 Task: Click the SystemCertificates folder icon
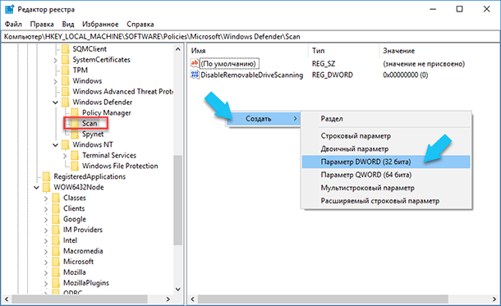coord(66,60)
